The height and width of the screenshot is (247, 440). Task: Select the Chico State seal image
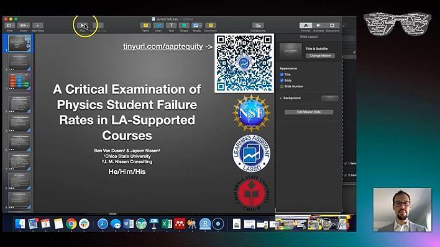[x=252, y=194]
